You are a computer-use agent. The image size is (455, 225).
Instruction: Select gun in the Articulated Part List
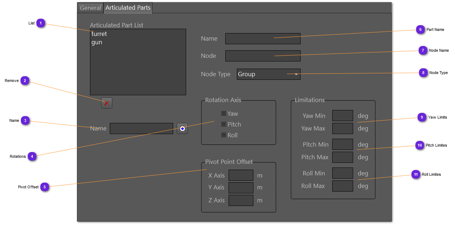click(x=97, y=42)
